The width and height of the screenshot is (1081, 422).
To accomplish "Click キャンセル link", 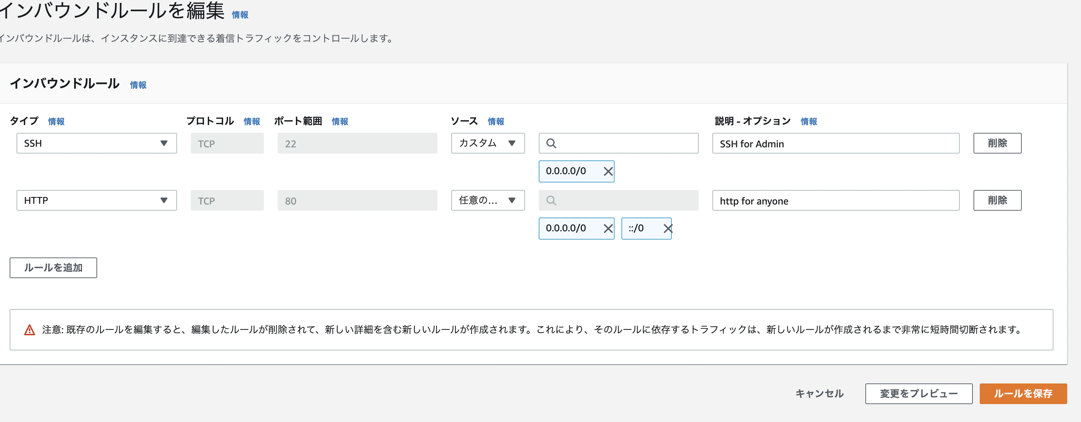I will 819,393.
